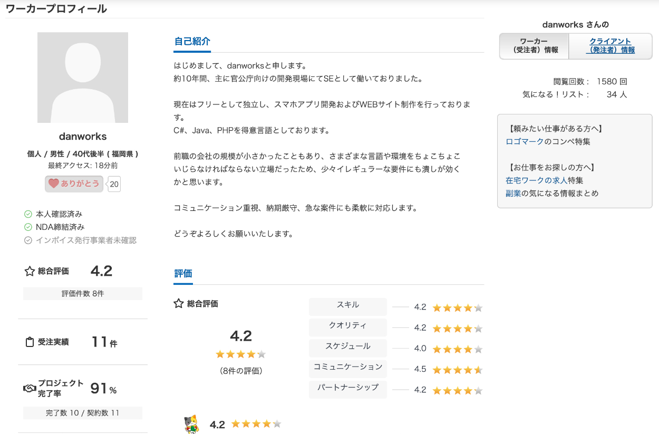Click the clipboard icon beside 受注実績
This screenshot has width=659, height=434.
click(30, 342)
